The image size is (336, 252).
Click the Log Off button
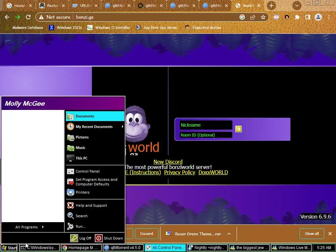[x=81, y=238]
